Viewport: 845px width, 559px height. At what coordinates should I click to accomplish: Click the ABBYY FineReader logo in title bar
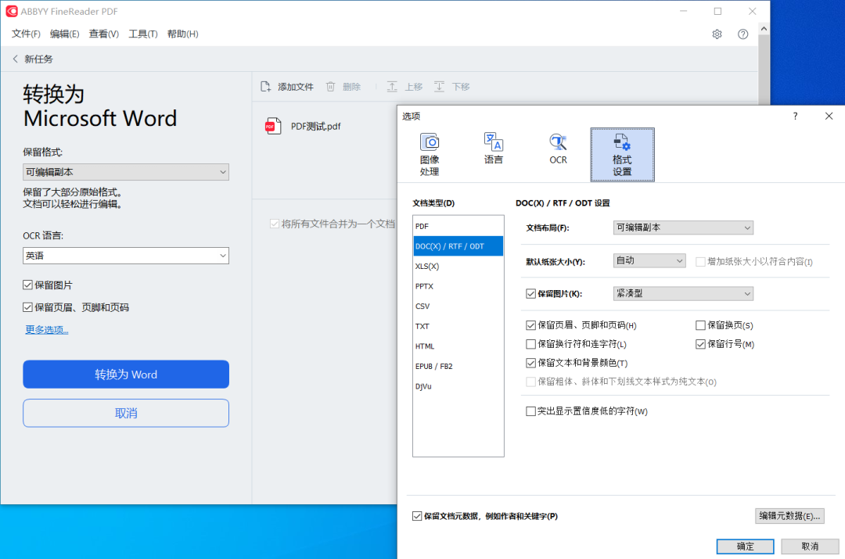pyautogui.click(x=12, y=11)
